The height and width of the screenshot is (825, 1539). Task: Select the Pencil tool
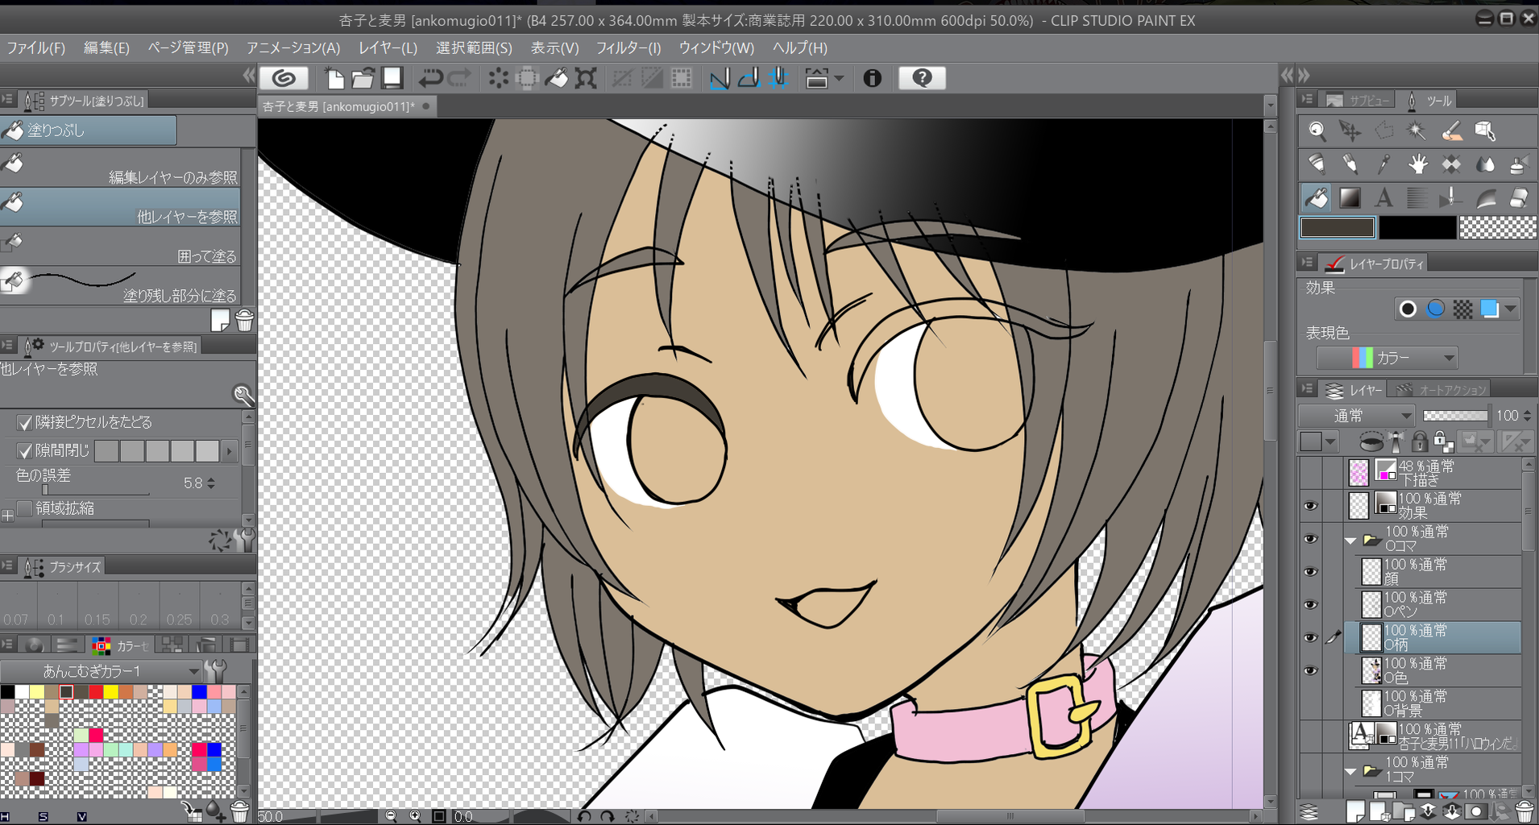point(1350,164)
